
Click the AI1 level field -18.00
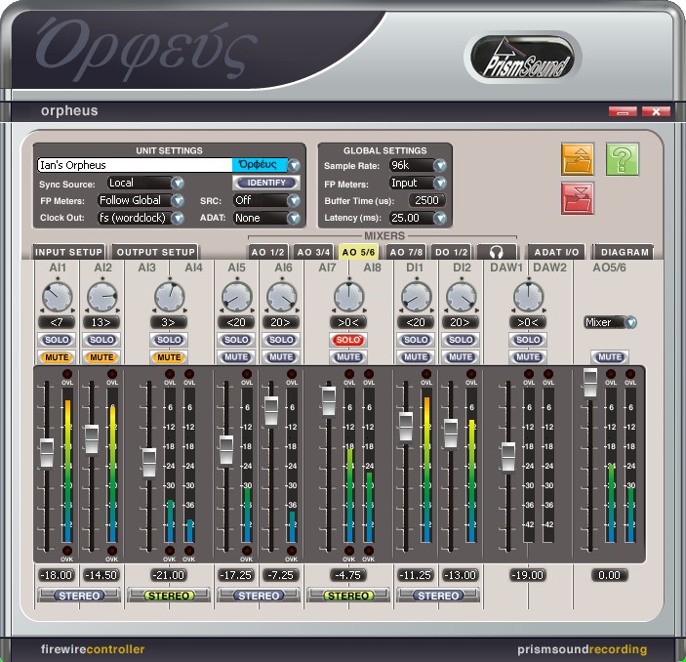pos(57,575)
